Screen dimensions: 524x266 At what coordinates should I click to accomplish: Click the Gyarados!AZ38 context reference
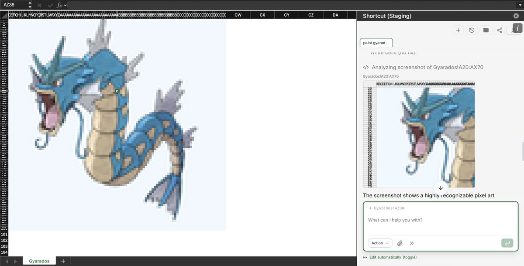(x=386, y=208)
